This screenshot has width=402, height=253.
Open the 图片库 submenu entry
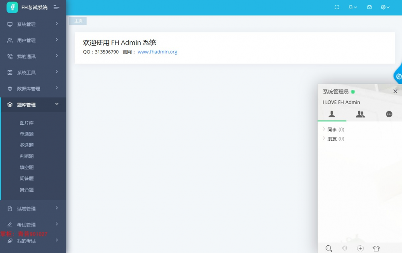[x=27, y=122]
